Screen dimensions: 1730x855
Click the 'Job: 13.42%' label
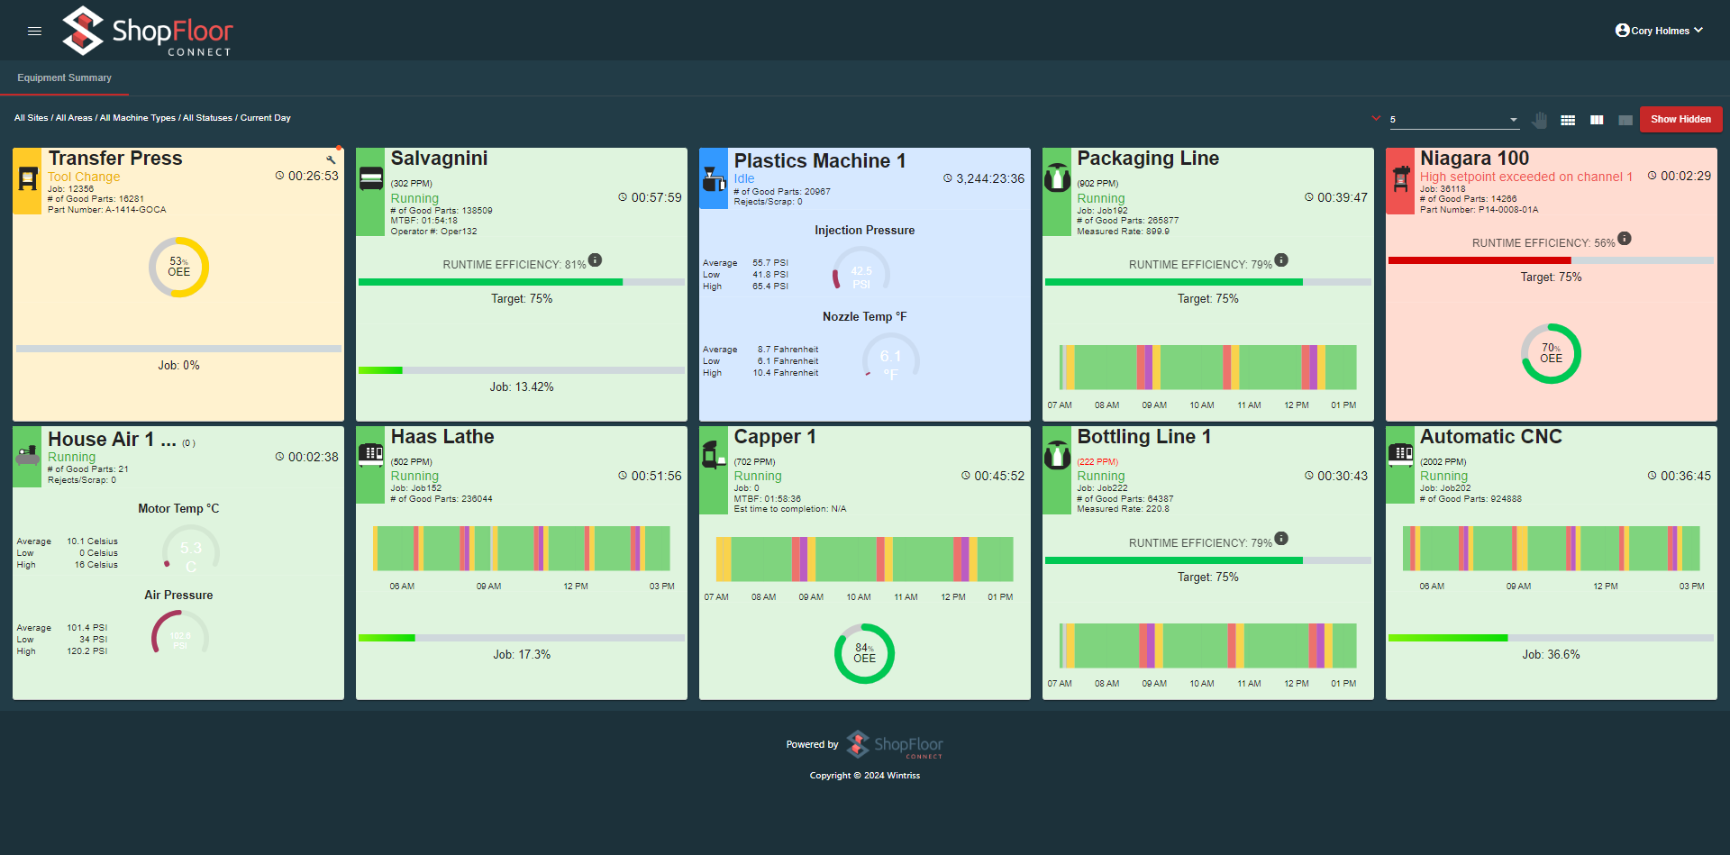coord(522,387)
